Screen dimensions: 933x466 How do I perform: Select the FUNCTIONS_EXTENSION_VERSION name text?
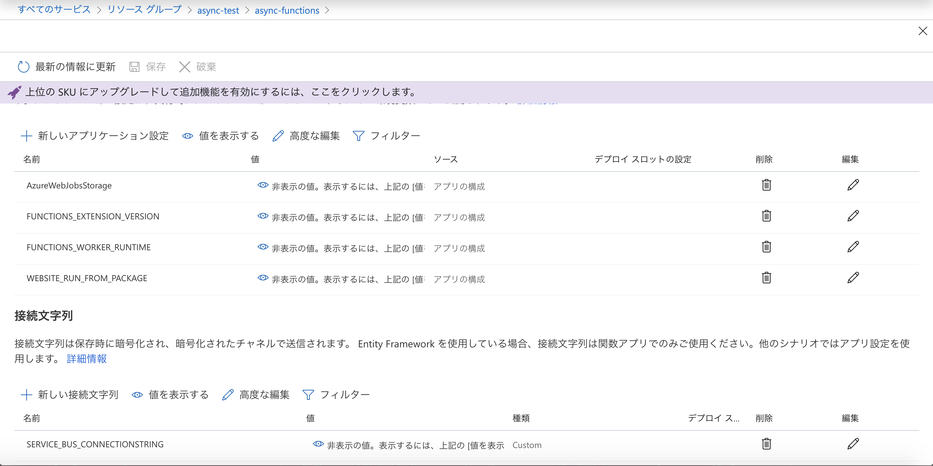click(x=93, y=216)
